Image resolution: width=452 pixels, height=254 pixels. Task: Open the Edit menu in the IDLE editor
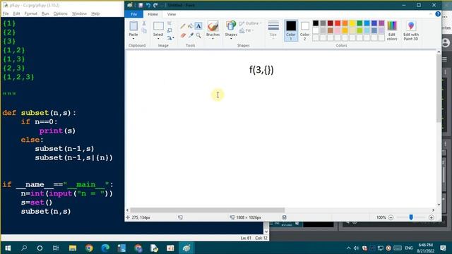coord(16,13)
